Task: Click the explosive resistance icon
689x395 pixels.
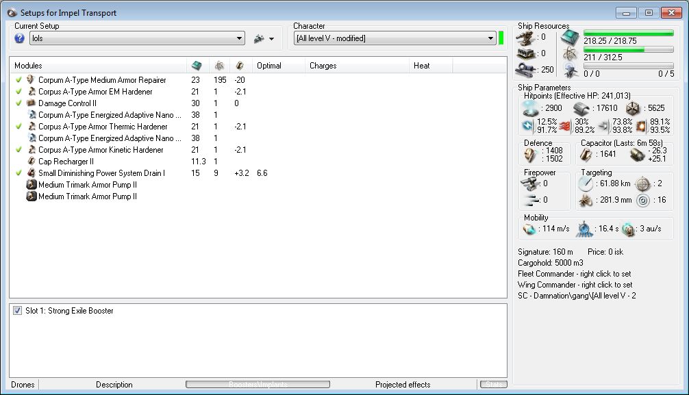Action: [642, 127]
